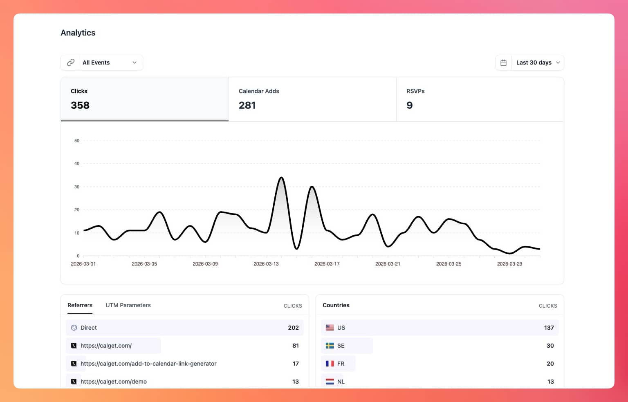This screenshot has width=628, height=402.
Task: Click the France flag icon
Action: tap(330, 364)
